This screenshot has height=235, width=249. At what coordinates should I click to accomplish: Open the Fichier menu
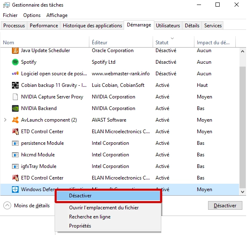pyautogui.click(x=10, y=15)
